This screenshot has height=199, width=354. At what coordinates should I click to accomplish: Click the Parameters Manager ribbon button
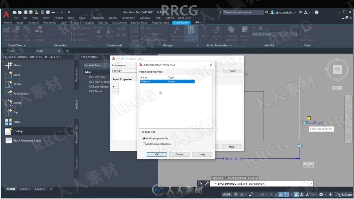tap(177, 34)
